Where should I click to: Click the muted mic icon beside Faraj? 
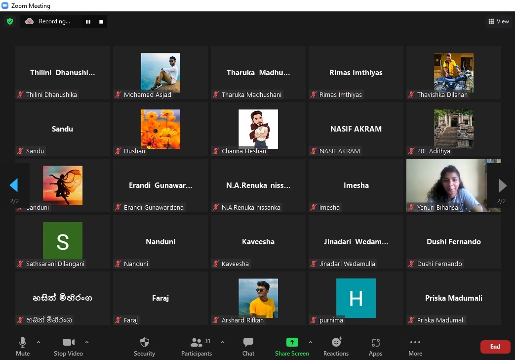(118, 320)
